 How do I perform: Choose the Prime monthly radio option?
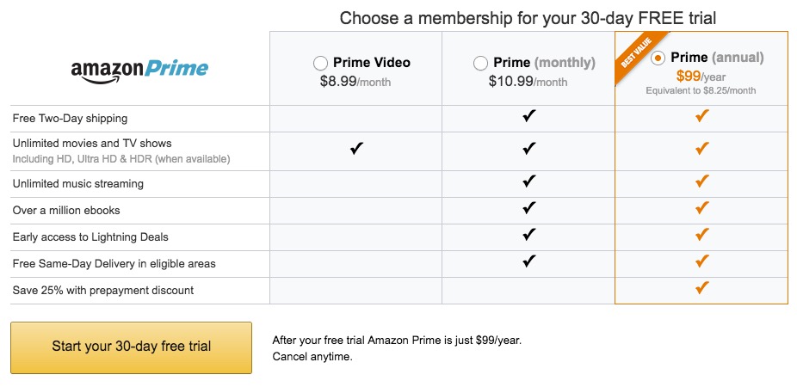[x=480, y=63]
